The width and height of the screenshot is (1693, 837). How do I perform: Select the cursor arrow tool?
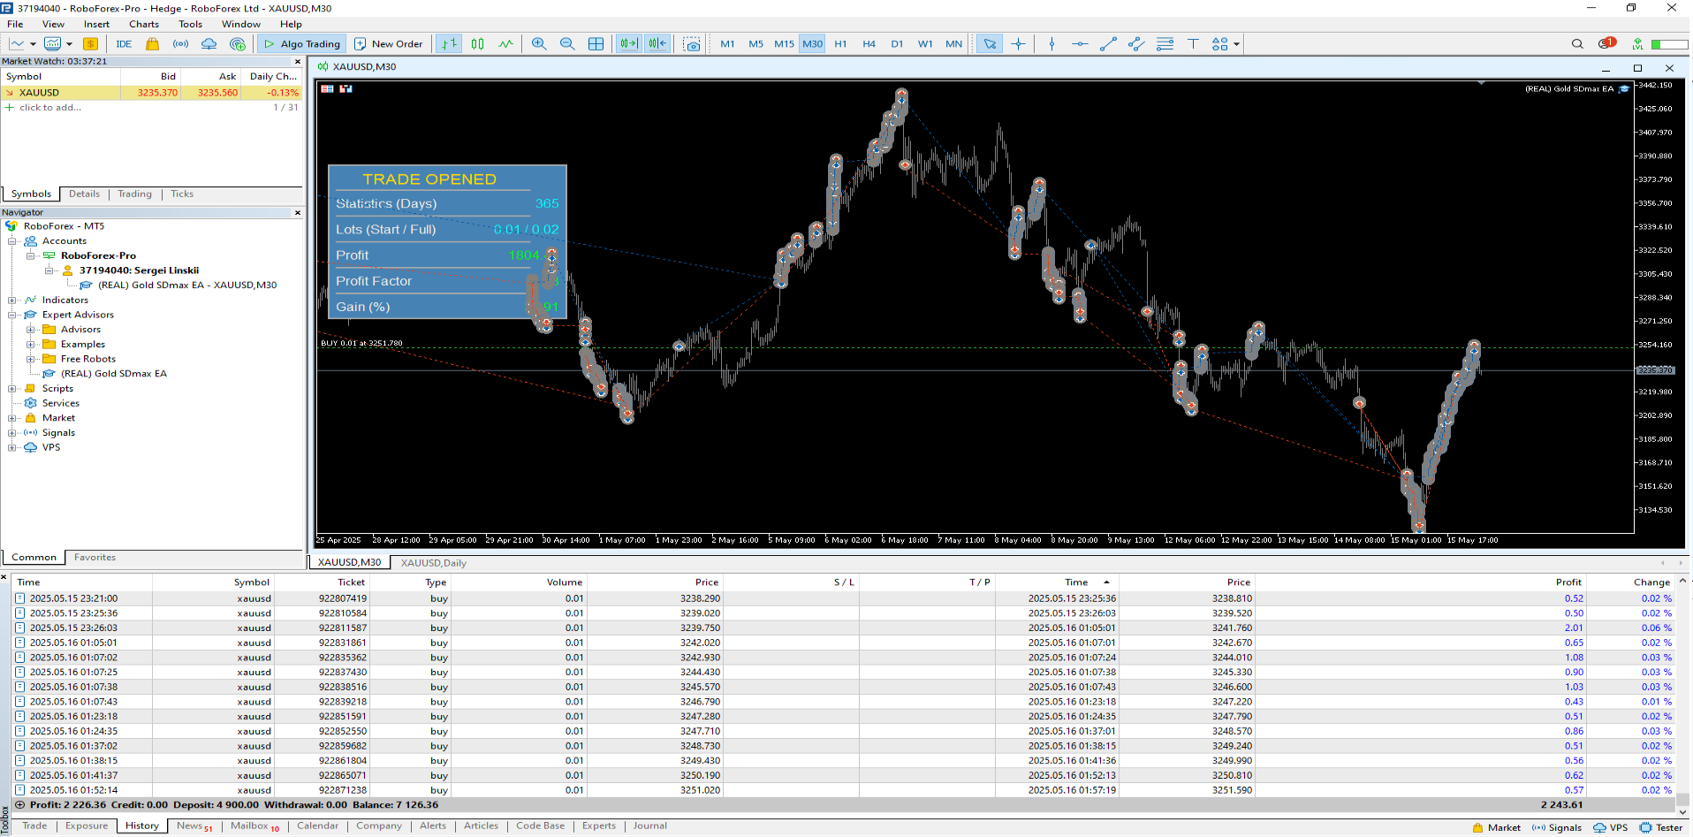(990, 43)
